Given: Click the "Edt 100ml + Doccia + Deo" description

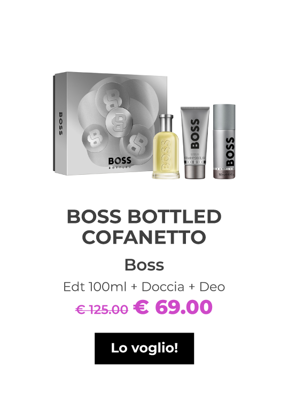Looking at the screenshot, I should (144, 287).
